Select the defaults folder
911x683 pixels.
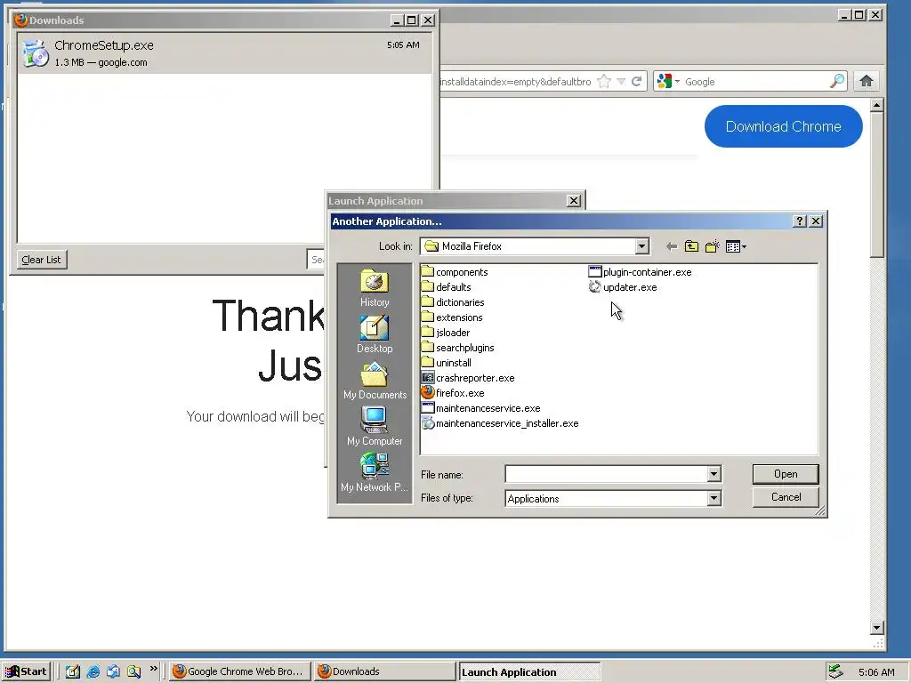[x=447, y=287]
